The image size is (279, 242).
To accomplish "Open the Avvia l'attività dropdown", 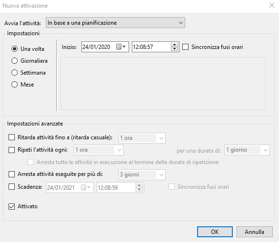I will coord(115,22).
